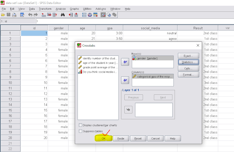Open the Dialog Recall toolbar icon
The width and height of the screenshot is (234, 152).
pos(22,15)
